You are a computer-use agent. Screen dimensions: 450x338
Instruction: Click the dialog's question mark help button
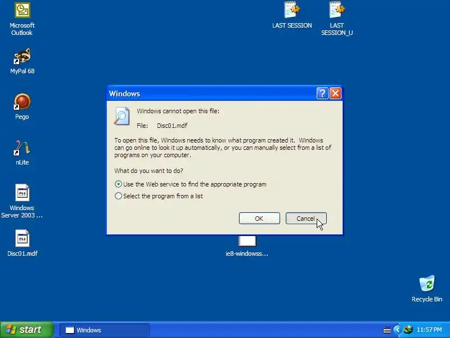[322, 94]
